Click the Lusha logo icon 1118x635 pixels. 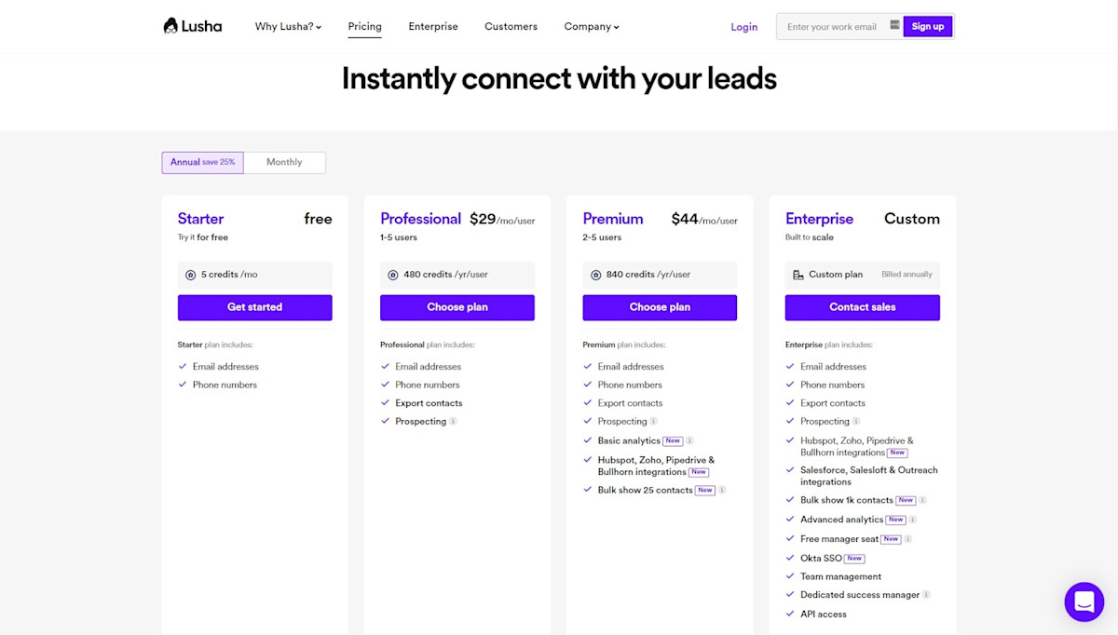[170, 25]
